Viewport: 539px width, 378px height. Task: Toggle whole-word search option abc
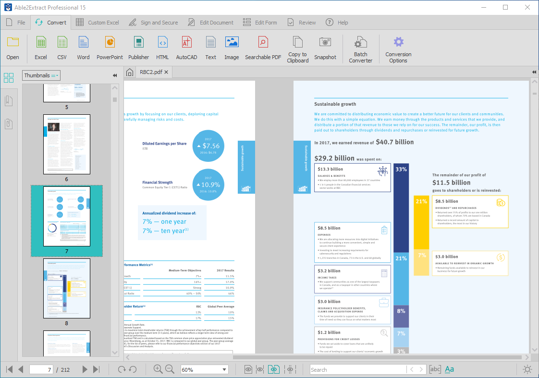point(435,369)
